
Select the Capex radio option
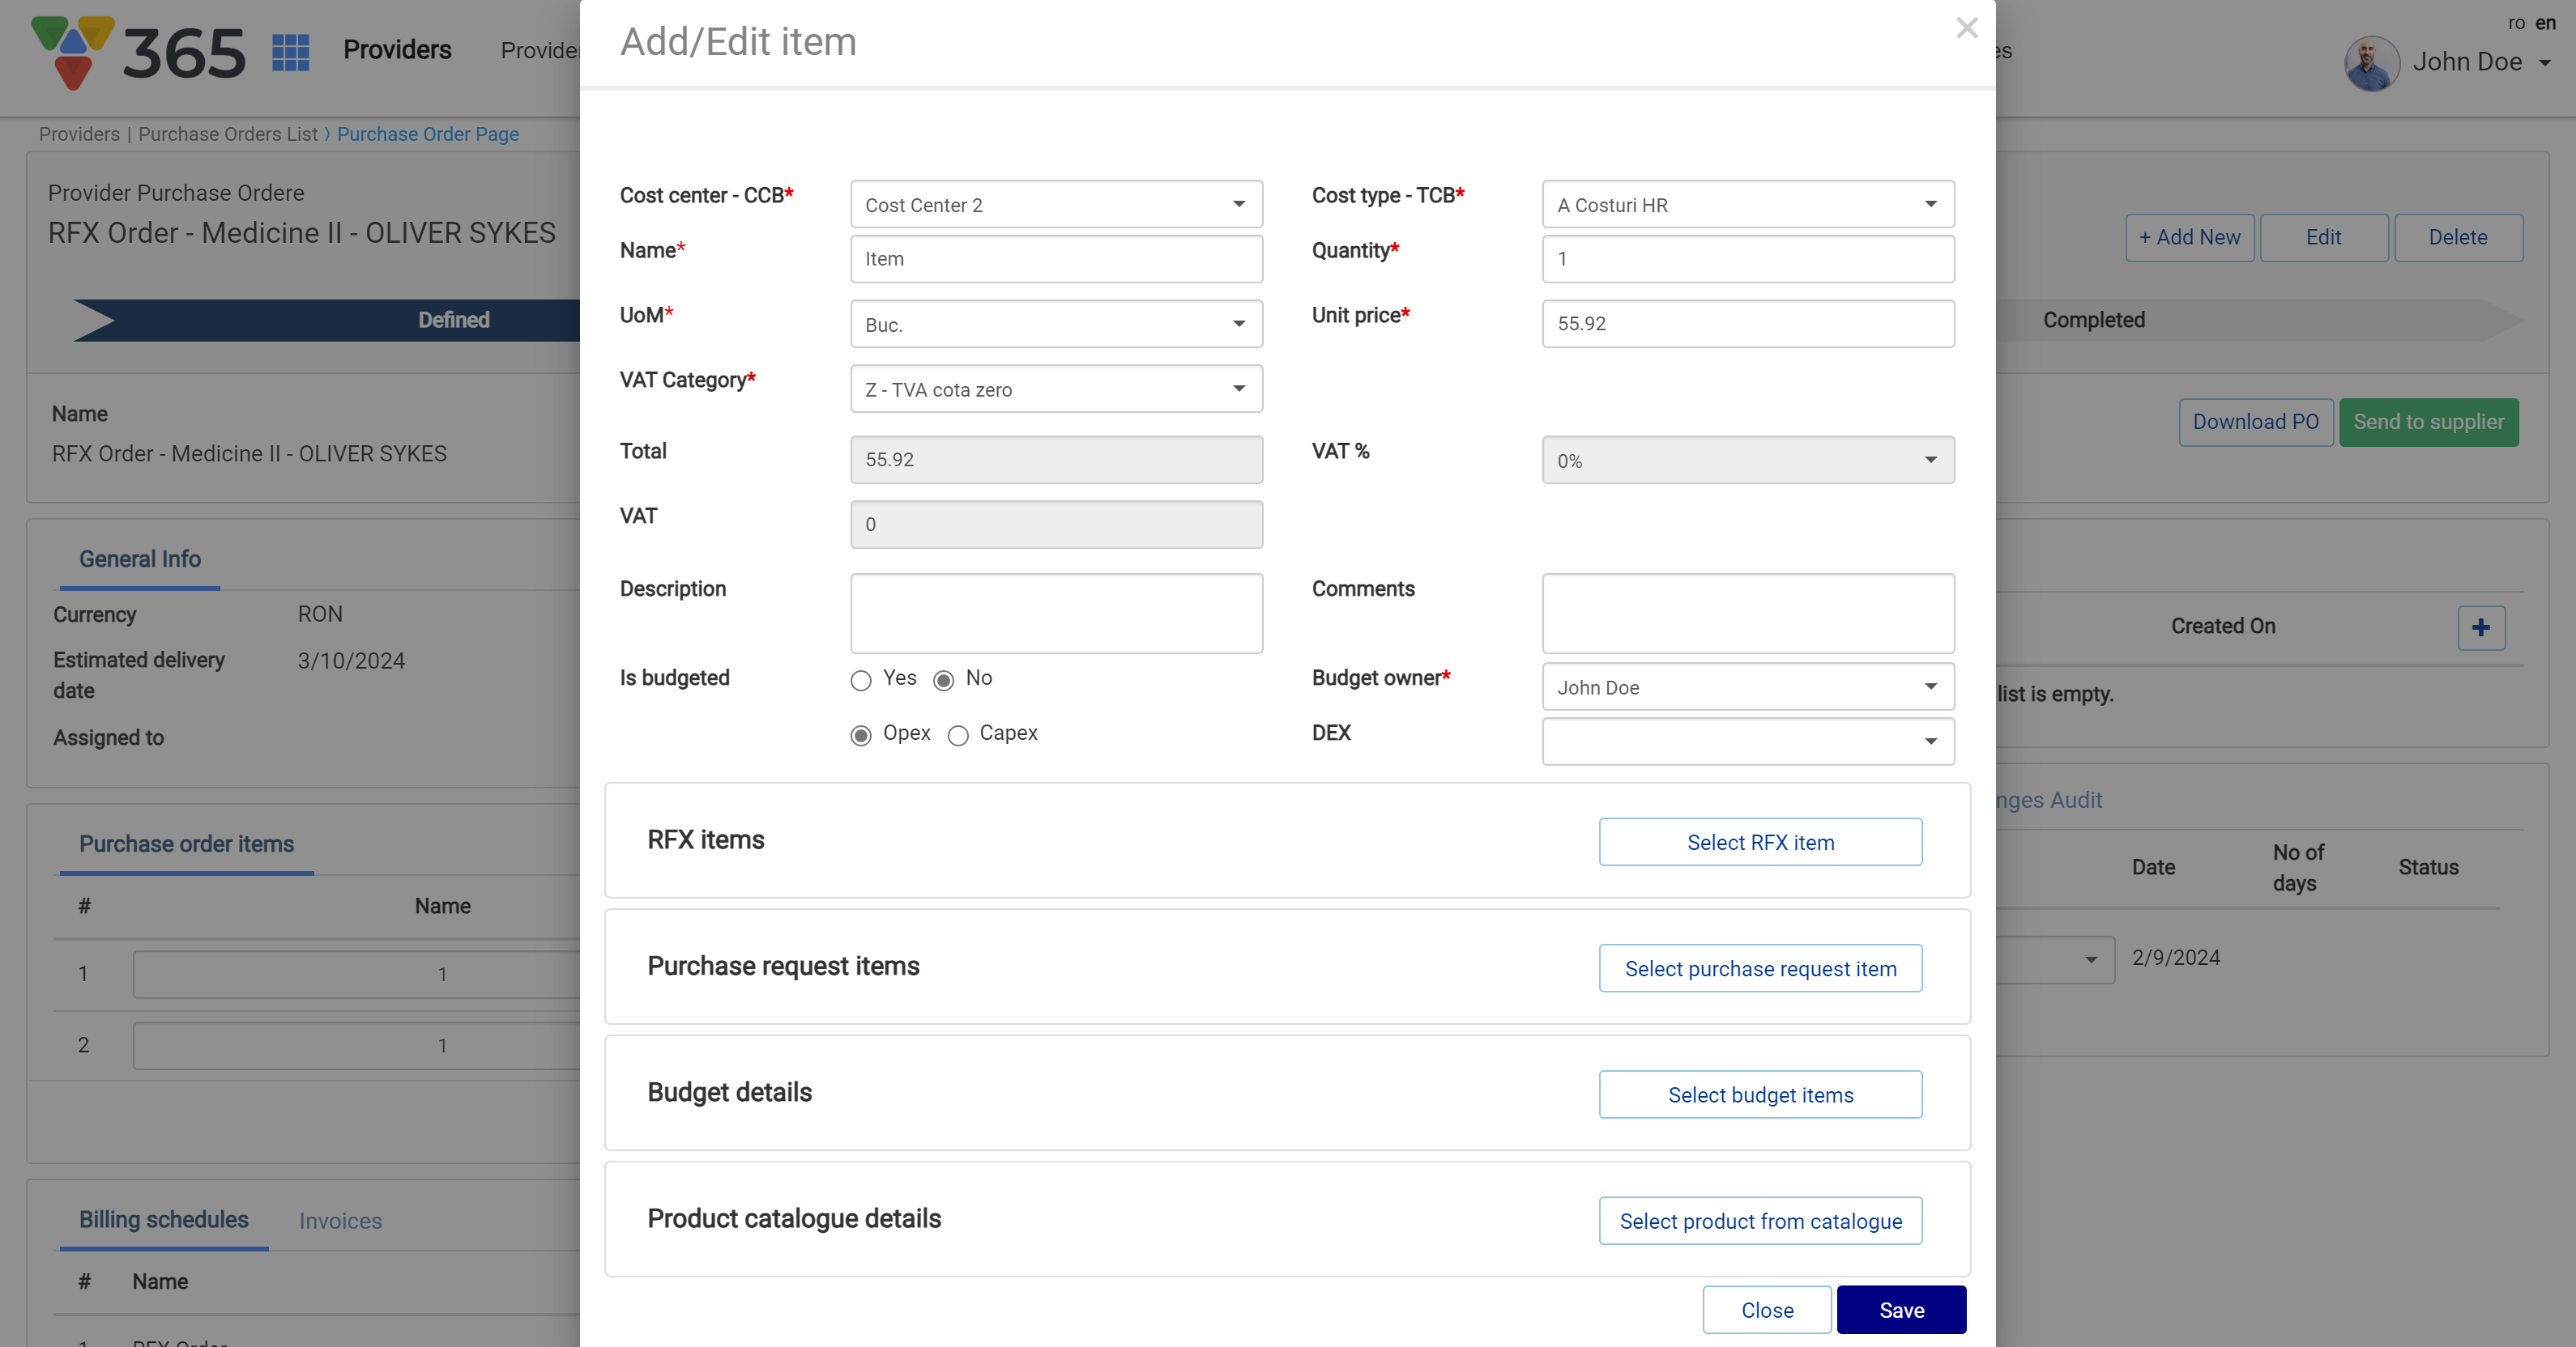tap(957, 736)
